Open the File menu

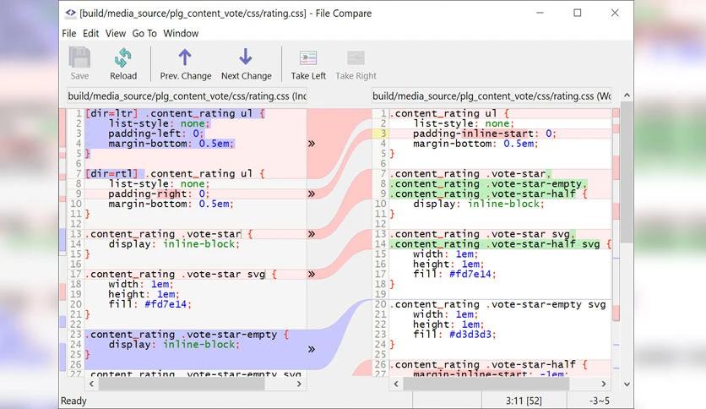69,33
